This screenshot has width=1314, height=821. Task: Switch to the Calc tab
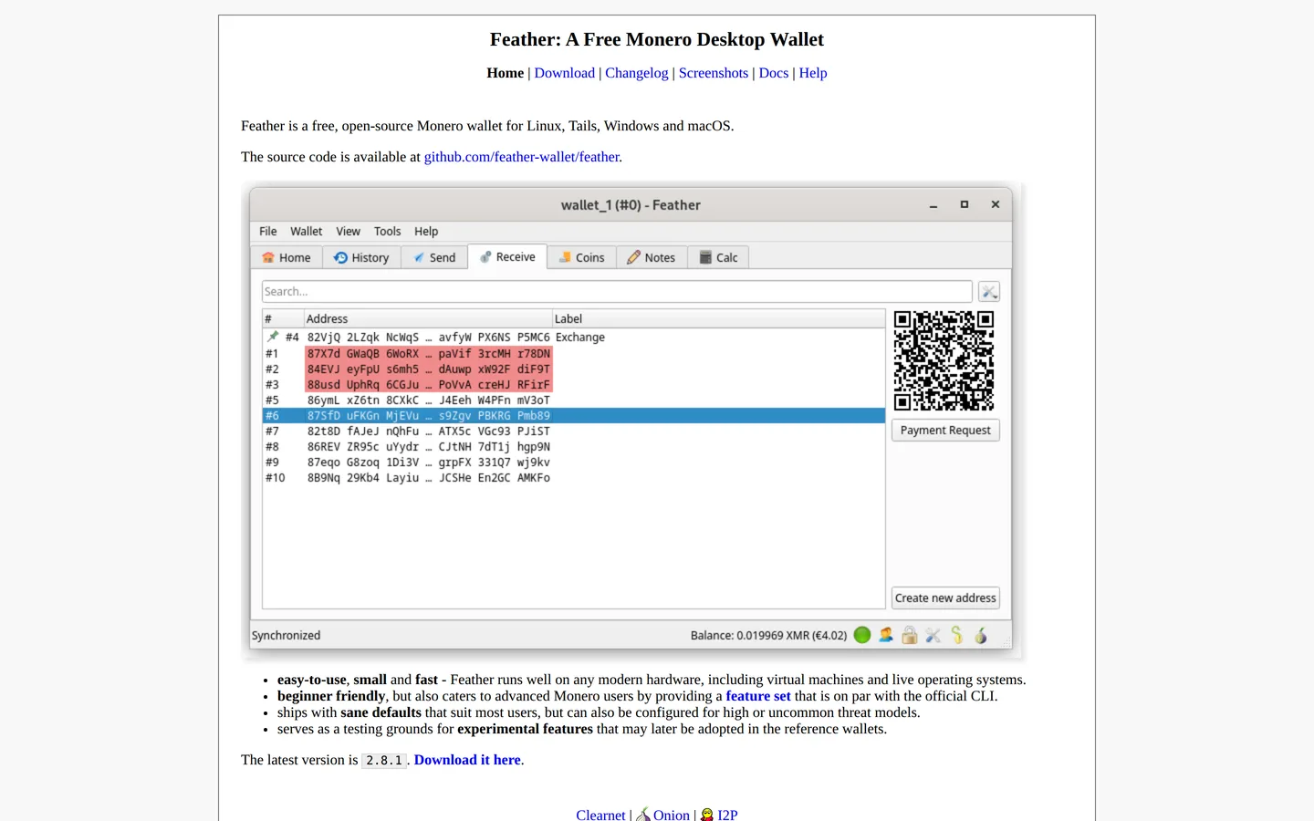click(x=718, y=258)
